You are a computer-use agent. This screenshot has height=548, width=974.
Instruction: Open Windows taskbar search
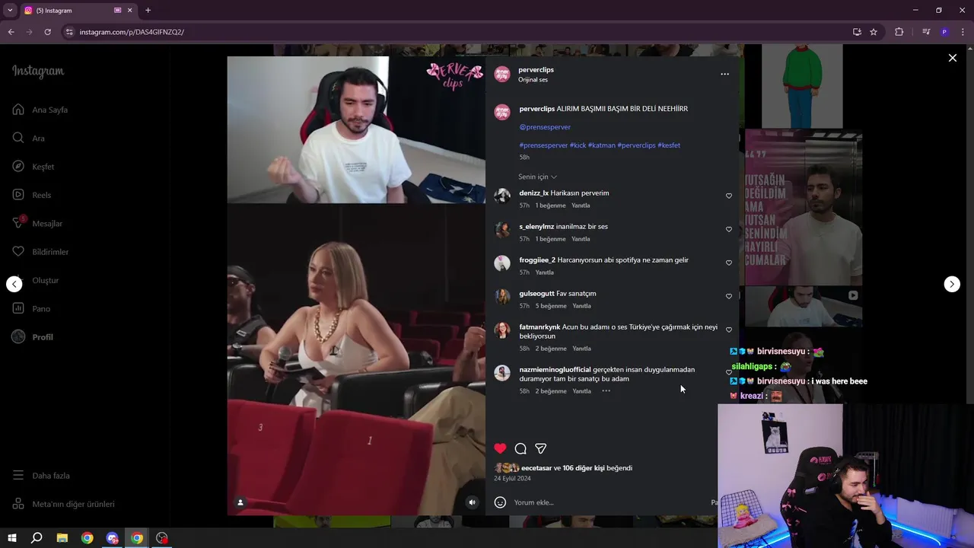coord(37,538)
